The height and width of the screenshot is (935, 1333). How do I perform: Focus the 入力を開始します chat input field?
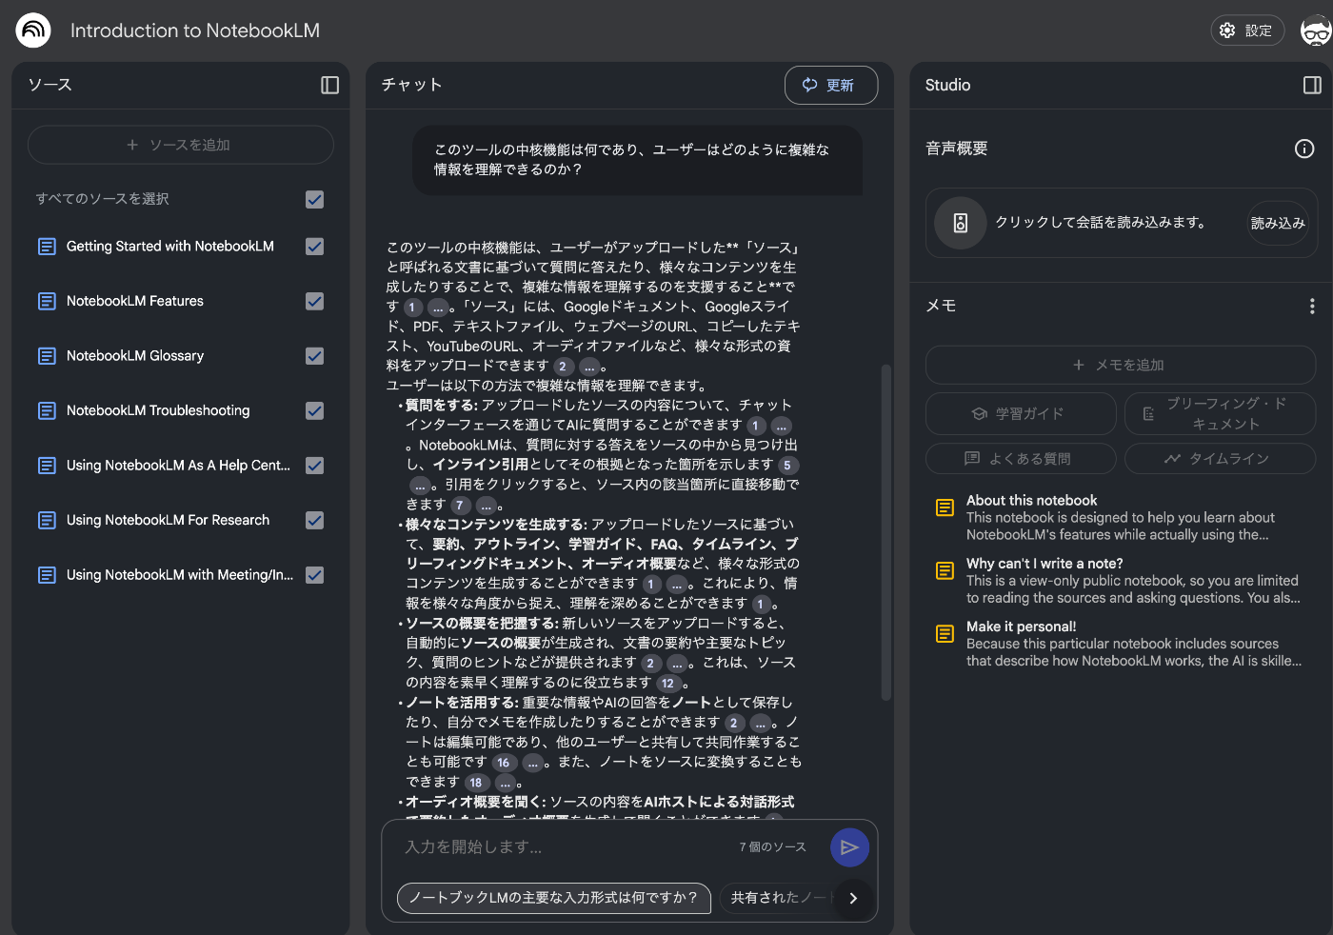[x=562, y=847]
